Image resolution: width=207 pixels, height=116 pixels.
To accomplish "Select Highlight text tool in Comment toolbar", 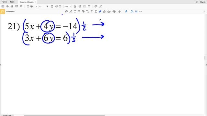I will tap(71, 12).
